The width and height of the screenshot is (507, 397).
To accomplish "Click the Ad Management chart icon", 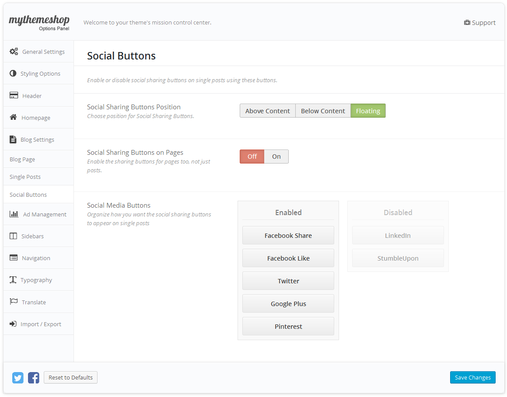I will (14, 214).
